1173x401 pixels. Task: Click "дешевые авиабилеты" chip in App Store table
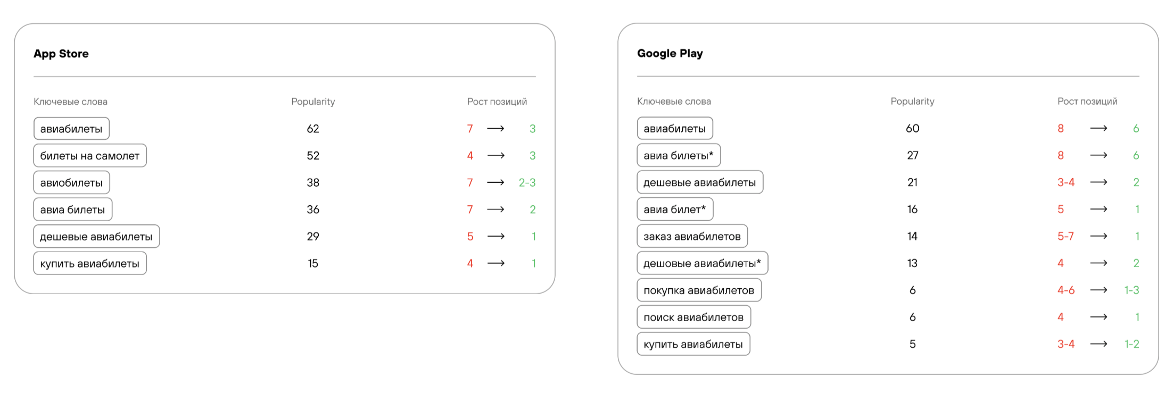[x=96, y=236]
